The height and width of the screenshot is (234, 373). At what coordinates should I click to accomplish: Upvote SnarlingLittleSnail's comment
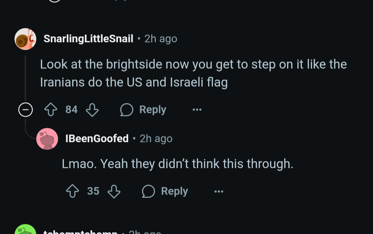[x=51, y=110]
